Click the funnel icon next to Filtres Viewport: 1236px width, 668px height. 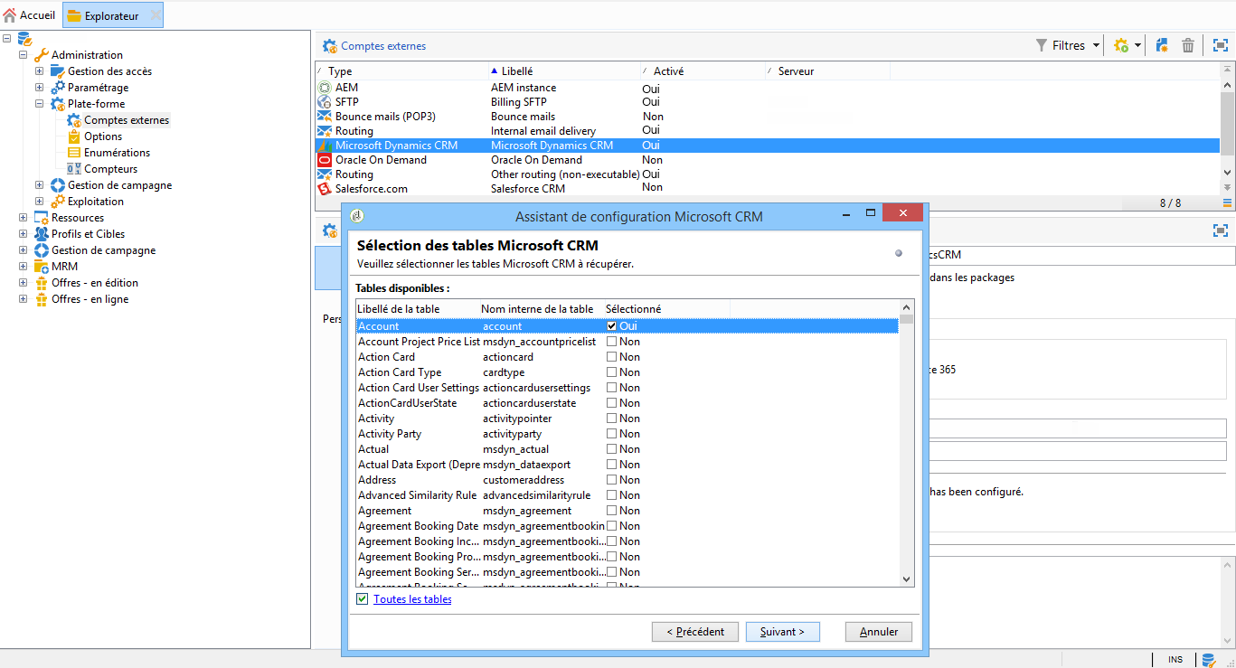tap(1042, 45)
